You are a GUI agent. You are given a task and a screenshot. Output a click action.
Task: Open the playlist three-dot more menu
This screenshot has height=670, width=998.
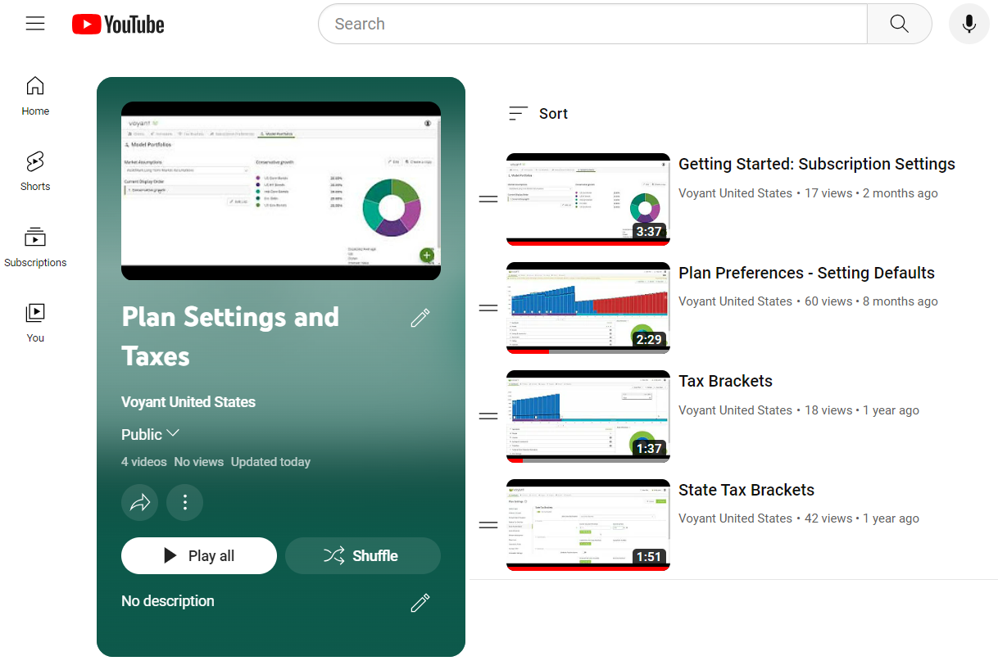pyautogui.click(x=185, y=502)
